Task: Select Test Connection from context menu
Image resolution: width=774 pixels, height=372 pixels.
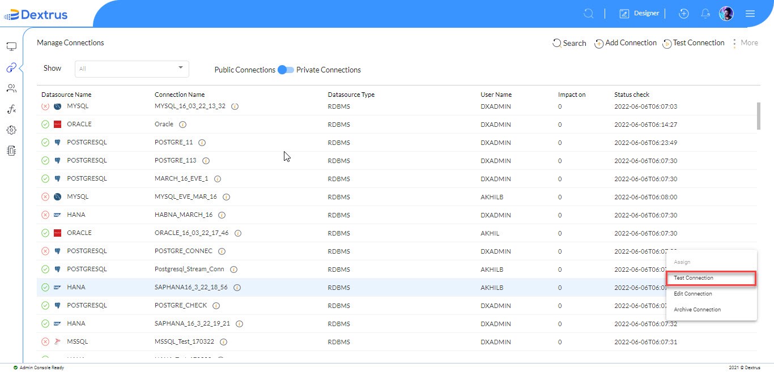Action: [711, 278]
